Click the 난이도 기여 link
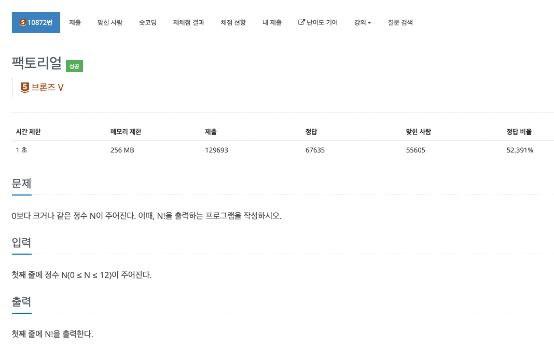 [322, 23]
